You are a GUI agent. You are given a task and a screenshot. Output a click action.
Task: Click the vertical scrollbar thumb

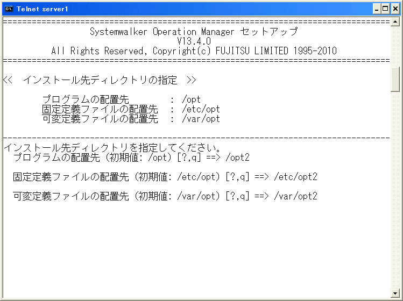click(395, 80)
